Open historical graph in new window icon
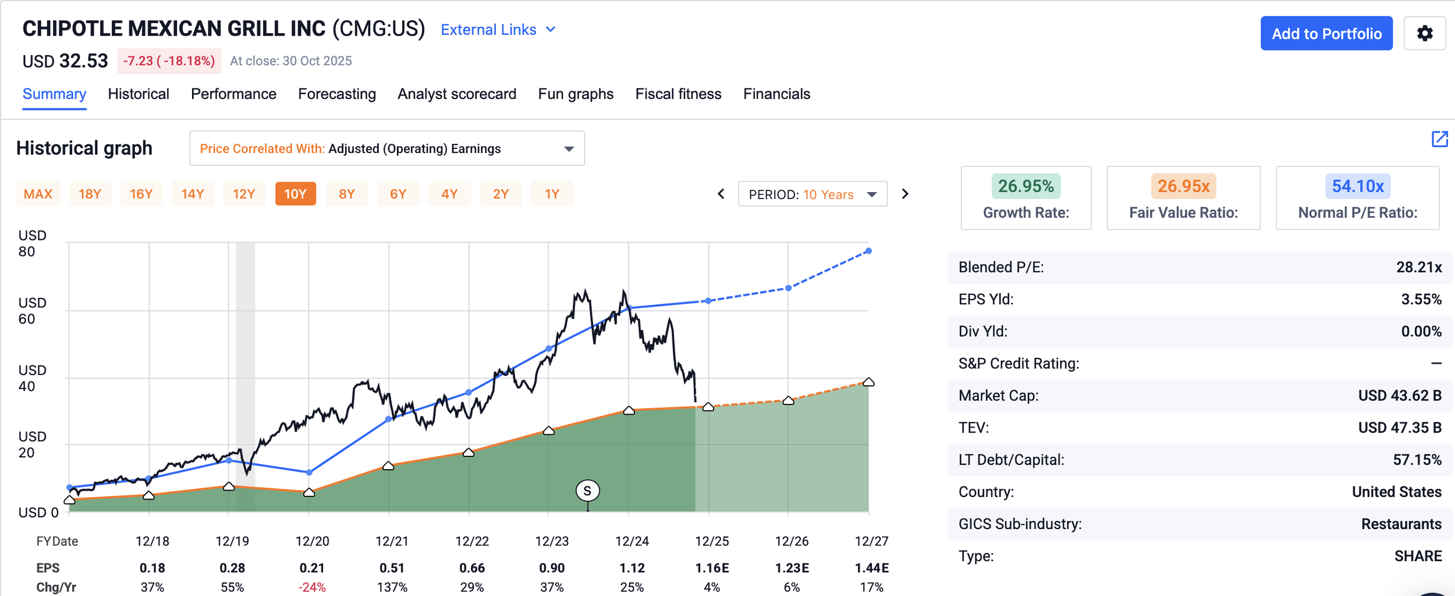The image size is (1455, 596). click(x=1439, y=139)
